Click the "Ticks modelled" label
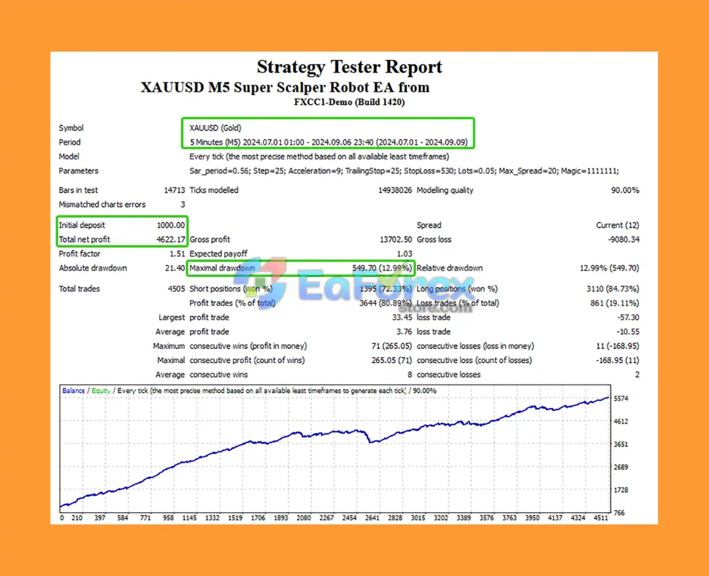Viewport: 709px width, 576px height. [x=214, y=190]
